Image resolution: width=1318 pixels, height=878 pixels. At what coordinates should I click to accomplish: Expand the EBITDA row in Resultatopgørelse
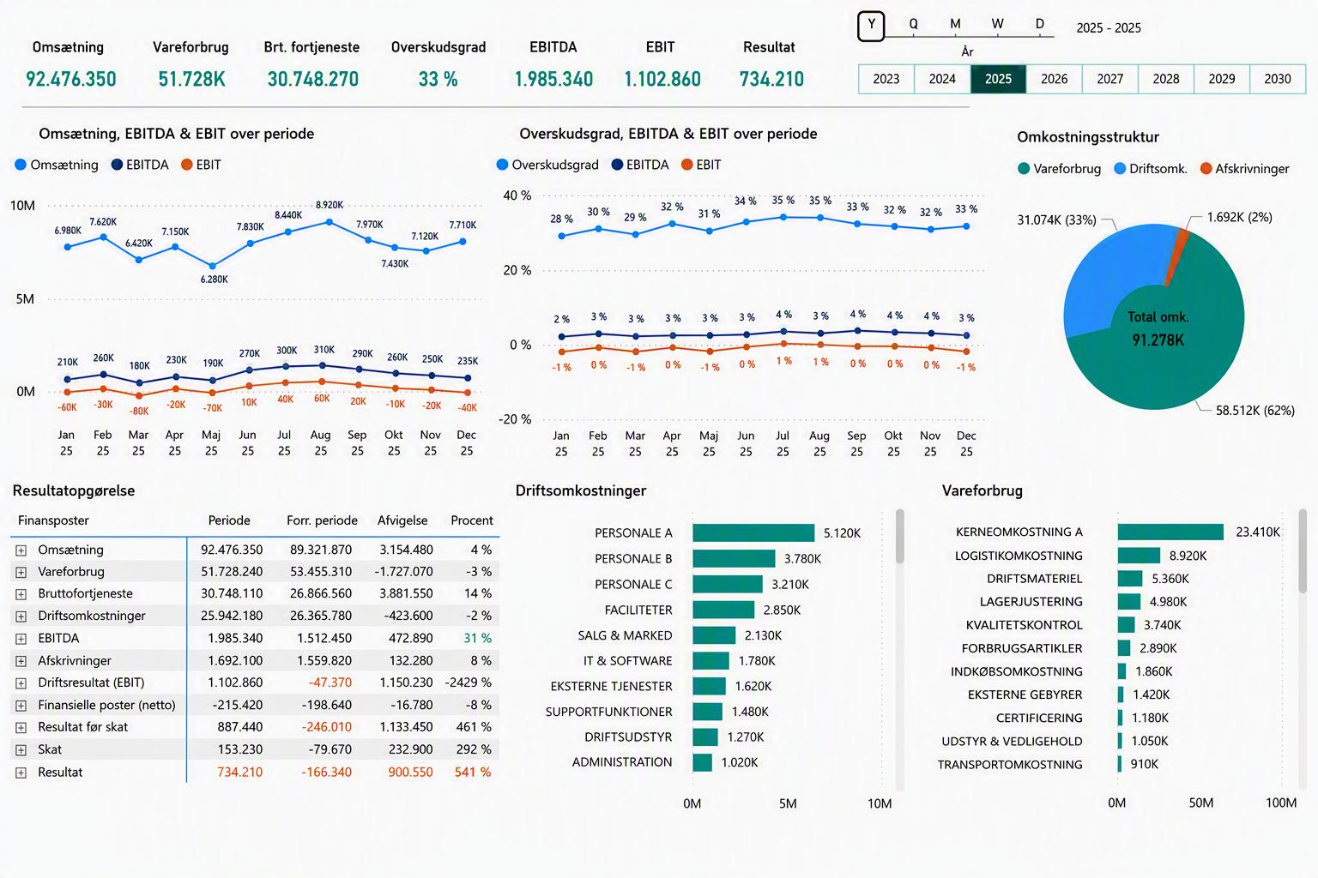(21, 639)
